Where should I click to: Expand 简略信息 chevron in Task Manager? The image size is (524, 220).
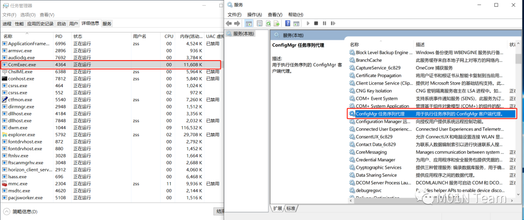coord(7,211)
